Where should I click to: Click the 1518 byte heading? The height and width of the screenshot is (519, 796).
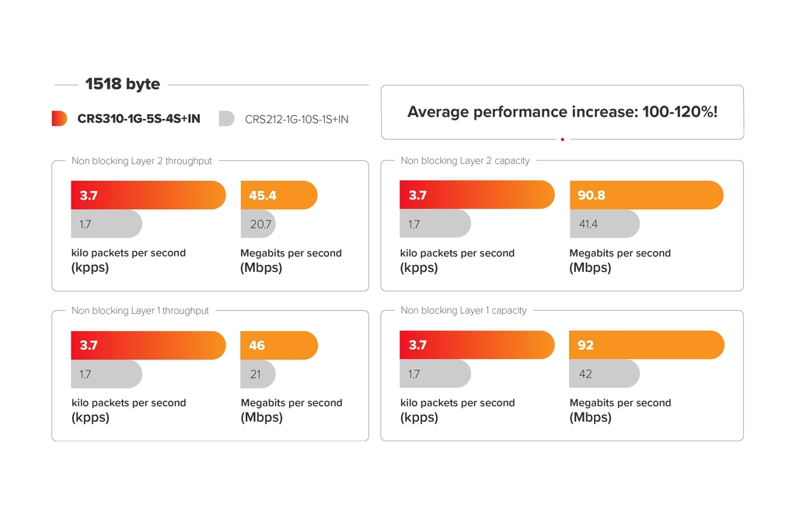122,84
